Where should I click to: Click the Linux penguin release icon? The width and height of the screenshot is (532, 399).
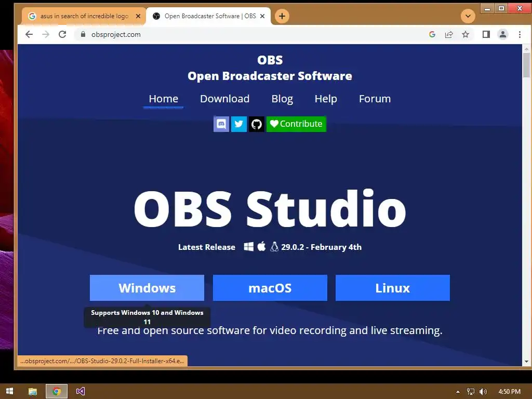[274, 246]
